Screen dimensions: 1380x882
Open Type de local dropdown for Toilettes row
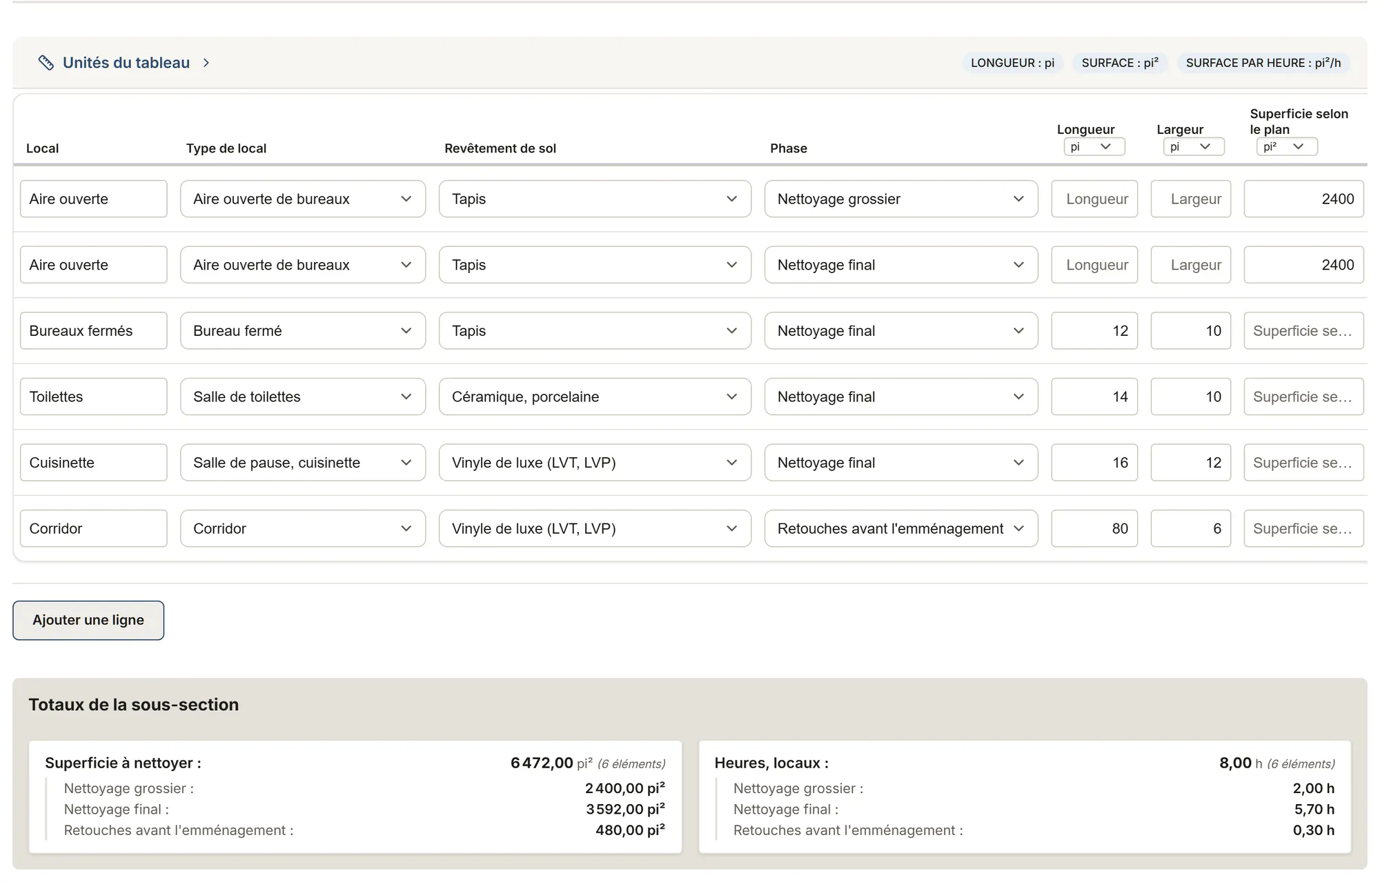(x=303, y=397)
